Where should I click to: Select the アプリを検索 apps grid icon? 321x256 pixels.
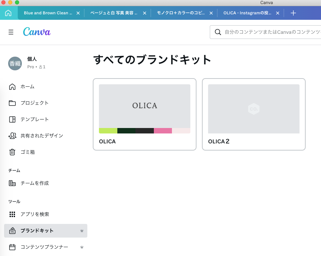tap(12, 214)
